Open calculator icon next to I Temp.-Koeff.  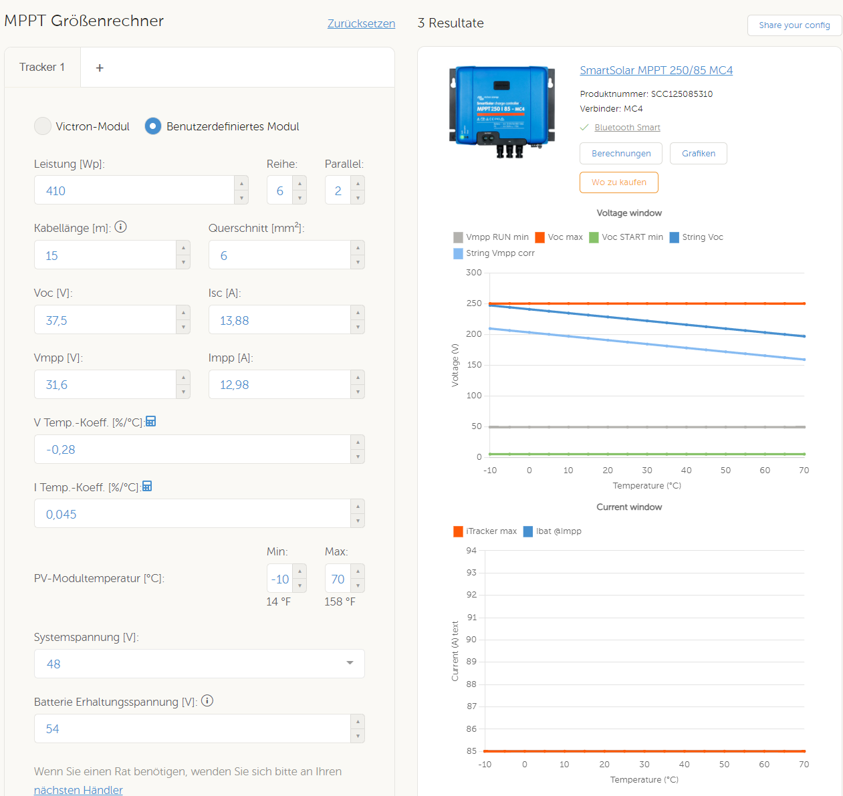coord(147,486)
